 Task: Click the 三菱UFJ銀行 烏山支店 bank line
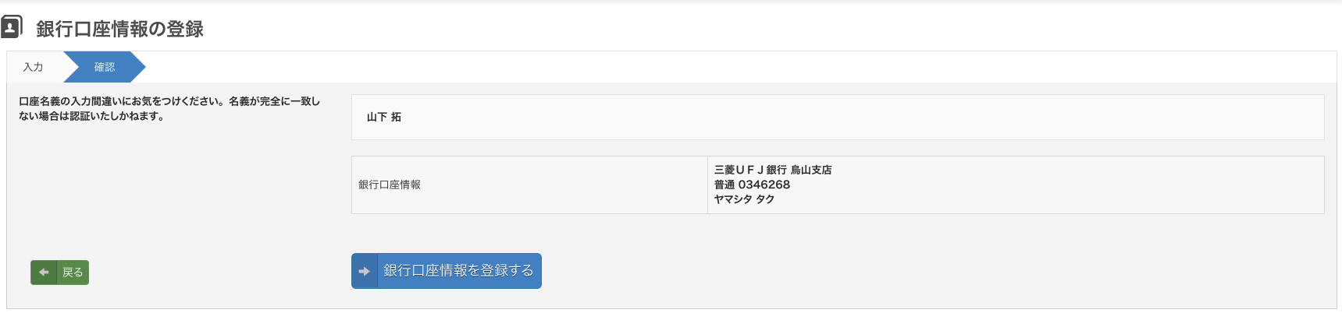pos(773,170)
